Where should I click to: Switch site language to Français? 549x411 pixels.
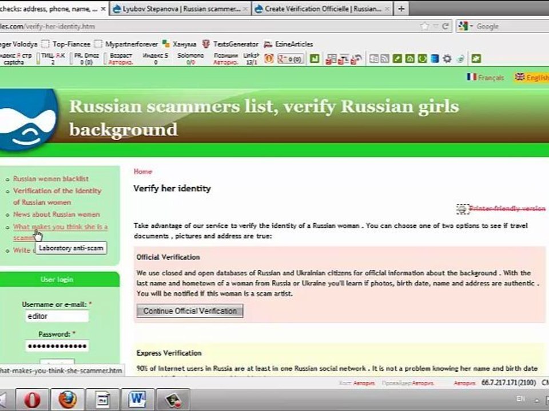pos(491,77)
